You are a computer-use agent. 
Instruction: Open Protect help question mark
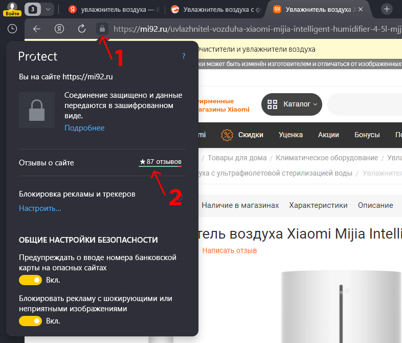(184, 56)
